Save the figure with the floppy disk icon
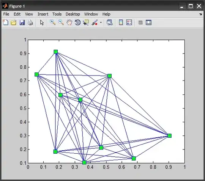Image resolution: width=205 pixels, height=181 pixels. point(22,22)
